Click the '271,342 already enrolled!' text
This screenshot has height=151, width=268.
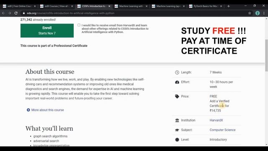[x=38, y=20]
